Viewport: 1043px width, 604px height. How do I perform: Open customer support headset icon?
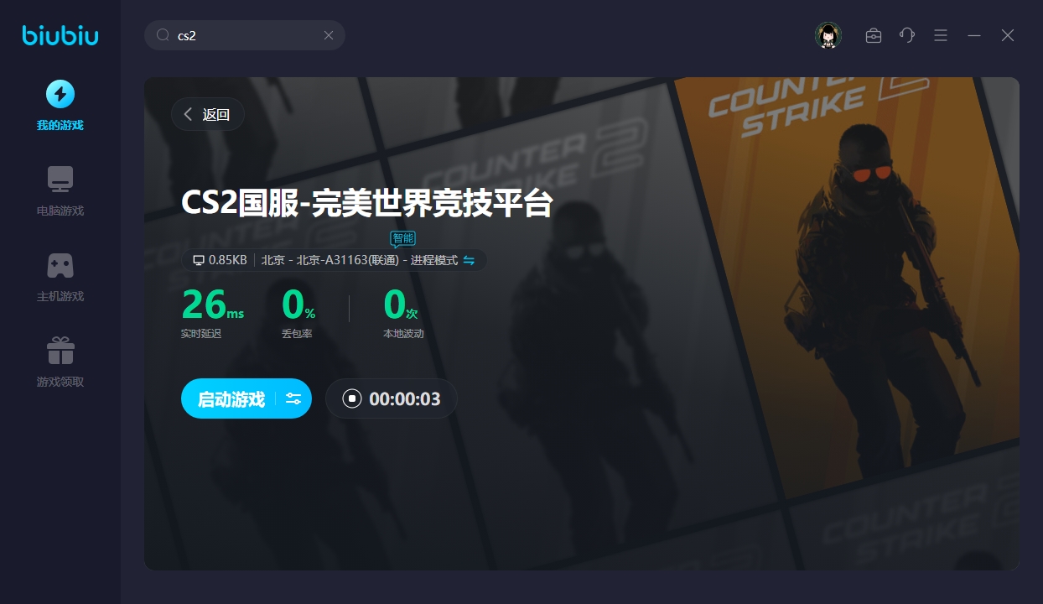(907, 35)
